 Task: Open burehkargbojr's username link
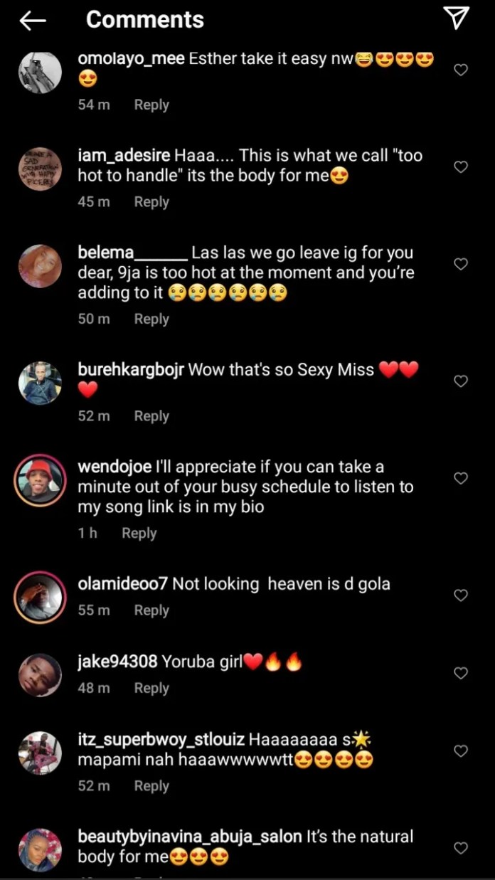click(130, 370)
